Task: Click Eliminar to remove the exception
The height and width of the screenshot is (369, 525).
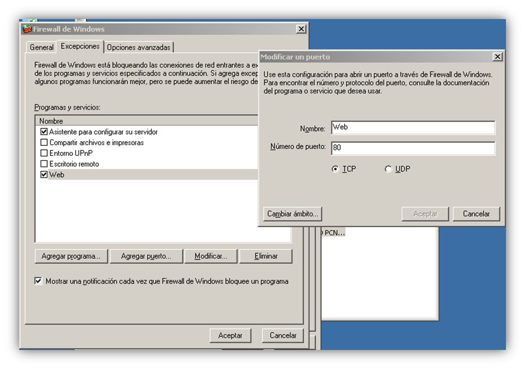Action: [266, 256]
